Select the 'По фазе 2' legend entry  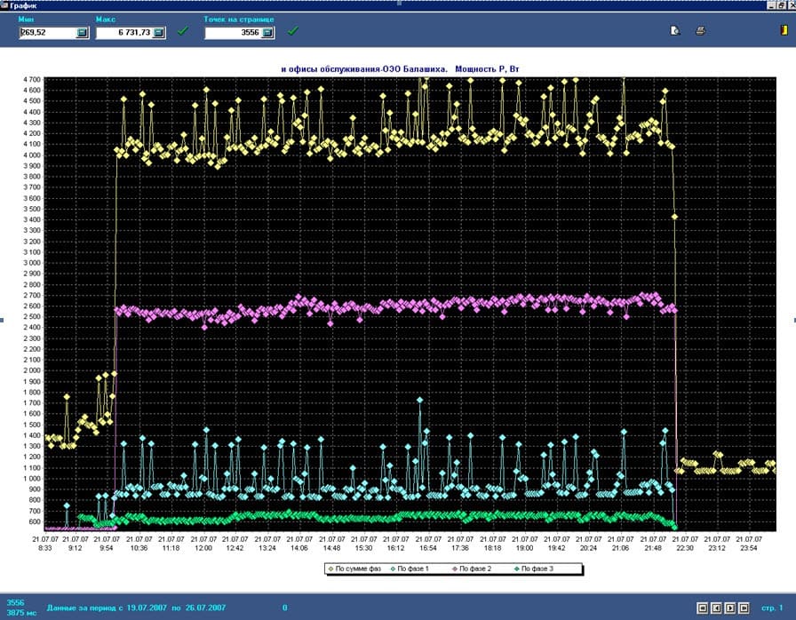click(x=472, y=568)
